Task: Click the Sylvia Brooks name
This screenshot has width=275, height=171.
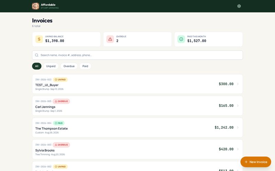Action: (x=45, y=150)
